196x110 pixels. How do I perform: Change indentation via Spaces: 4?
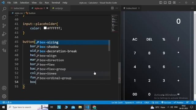pos(129,103)
